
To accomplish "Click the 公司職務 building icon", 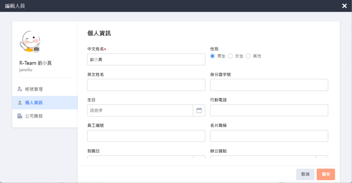I will [x=20, y=116].
